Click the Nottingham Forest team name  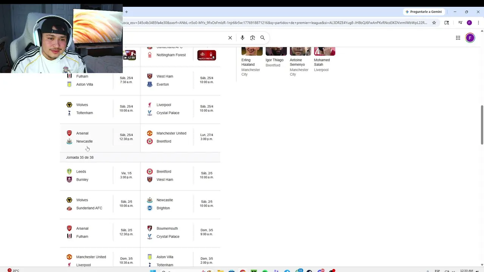[171, 55]
